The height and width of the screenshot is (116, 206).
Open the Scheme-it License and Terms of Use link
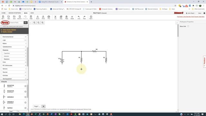tap(80, 109)
